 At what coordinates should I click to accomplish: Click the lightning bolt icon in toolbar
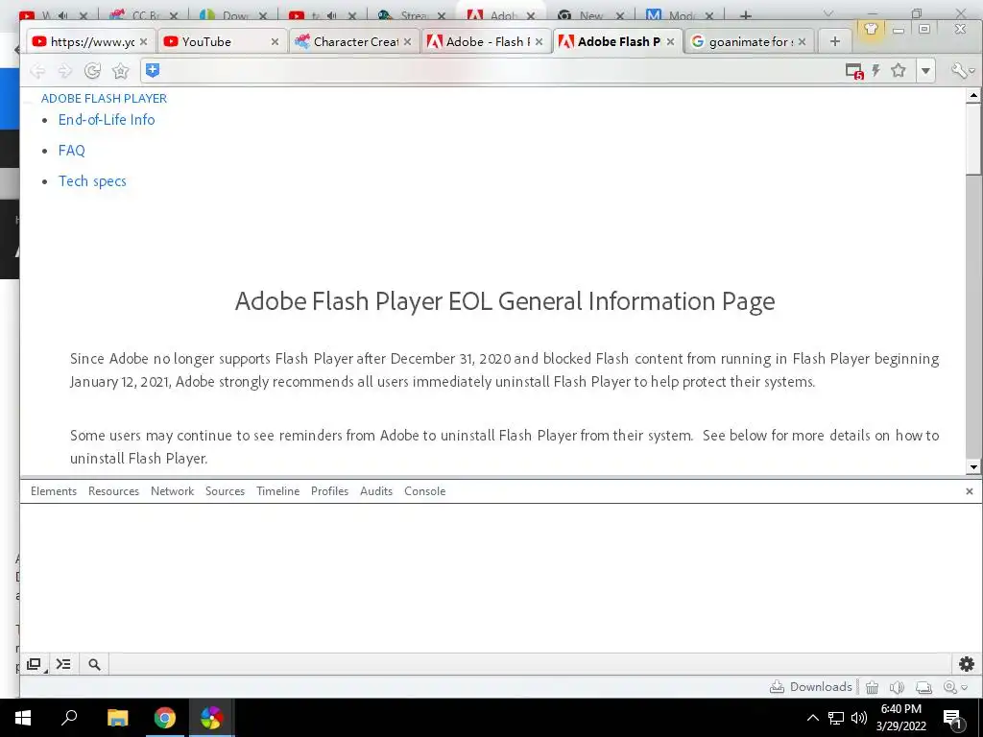click(876, 70)
